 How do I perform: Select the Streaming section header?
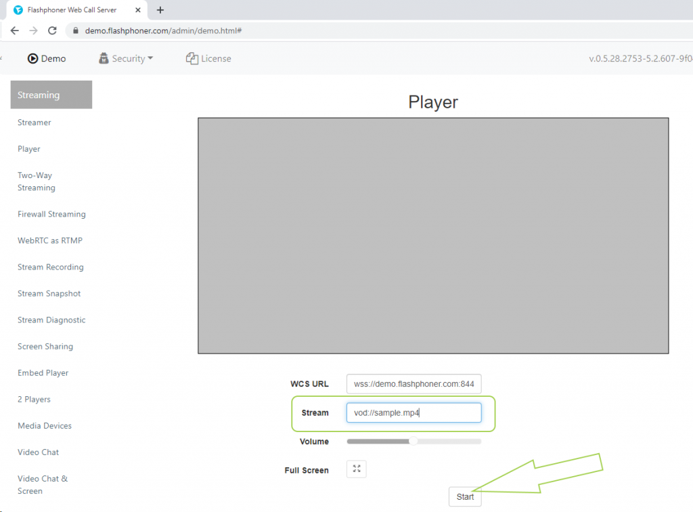click(x=51, y=95)
